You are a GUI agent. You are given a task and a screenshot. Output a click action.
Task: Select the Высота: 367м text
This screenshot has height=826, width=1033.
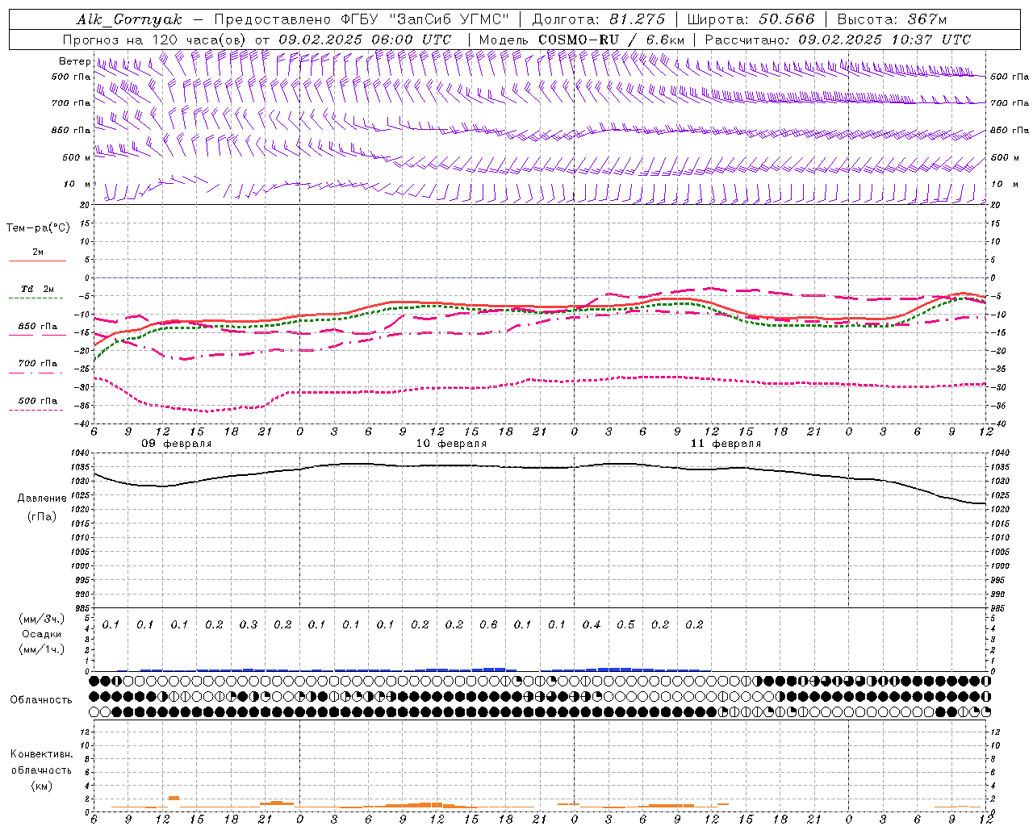(x=892, y=19)
